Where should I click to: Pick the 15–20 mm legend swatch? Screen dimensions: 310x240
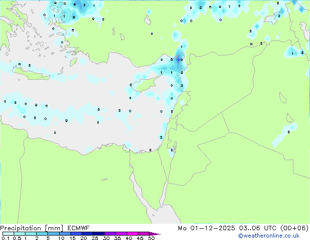(x=76, y=234)
